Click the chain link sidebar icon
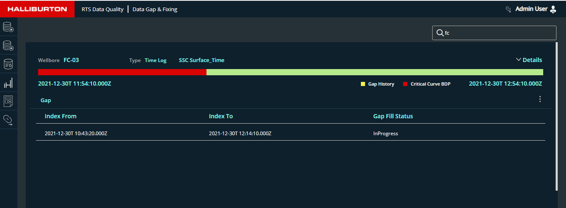This screenshot has width=566, height=208. tap(8, 120)
